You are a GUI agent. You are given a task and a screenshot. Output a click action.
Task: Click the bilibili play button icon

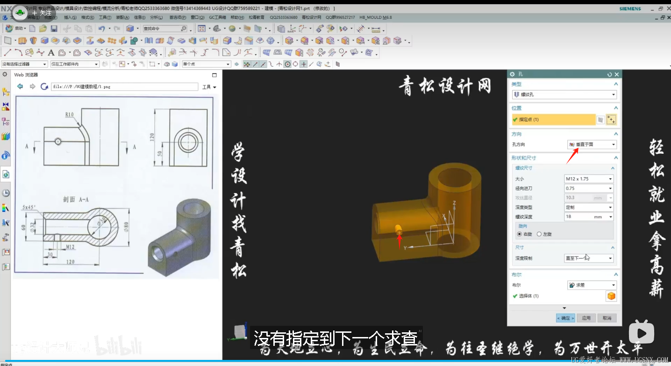tap(641, 333)
